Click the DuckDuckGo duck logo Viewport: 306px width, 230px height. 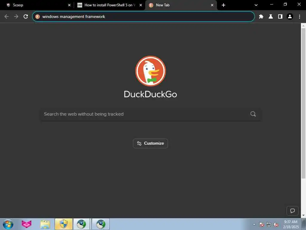(151, 71)
